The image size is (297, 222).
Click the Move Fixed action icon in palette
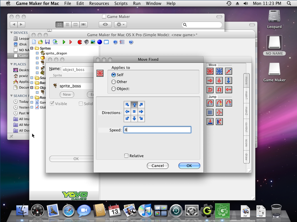(x=210, y=71)
